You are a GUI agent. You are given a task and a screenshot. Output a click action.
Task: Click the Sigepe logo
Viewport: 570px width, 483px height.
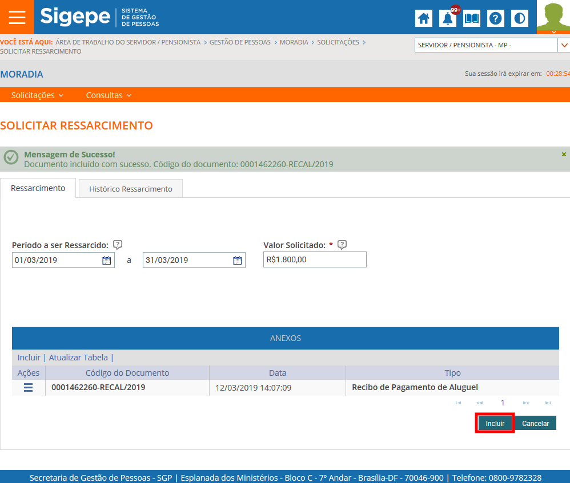pyautogui.click(x=75, y=17)
